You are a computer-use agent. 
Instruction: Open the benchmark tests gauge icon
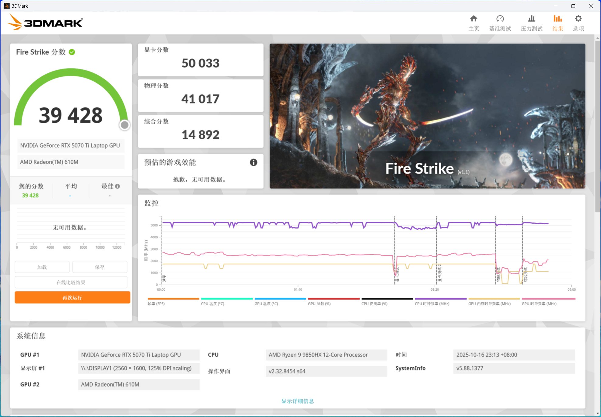tap(500, 19)
